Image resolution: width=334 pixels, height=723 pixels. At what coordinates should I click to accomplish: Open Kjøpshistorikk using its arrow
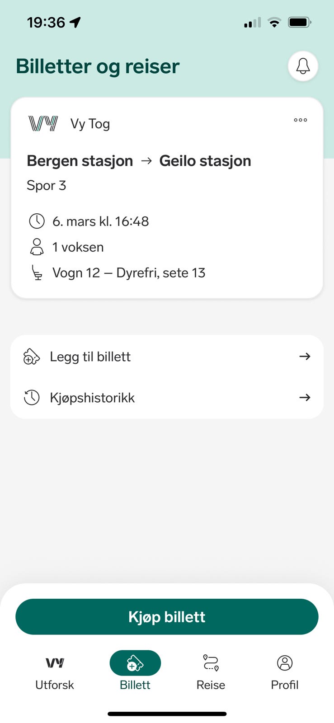(305, 398)
